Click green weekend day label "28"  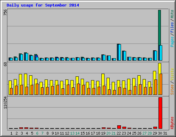[x=150, y=133]
